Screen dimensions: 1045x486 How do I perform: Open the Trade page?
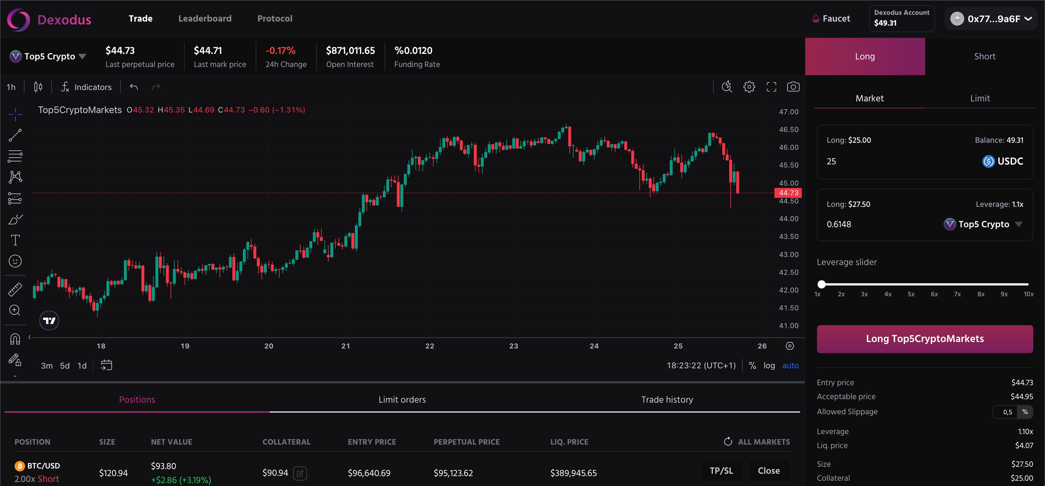(140, 19)
